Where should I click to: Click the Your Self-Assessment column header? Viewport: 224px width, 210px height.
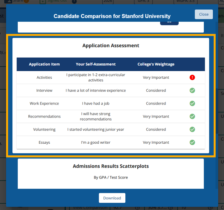(96, 64)
